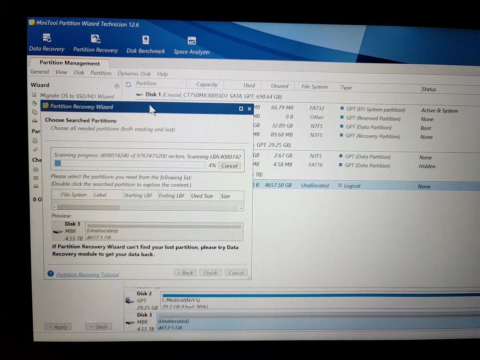
Task: Open the Dynamic Disk menu
Action: tap(134, 74)
